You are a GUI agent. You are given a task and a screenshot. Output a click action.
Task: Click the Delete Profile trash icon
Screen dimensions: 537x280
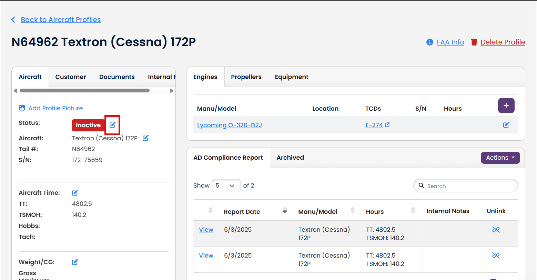[474, 42]
